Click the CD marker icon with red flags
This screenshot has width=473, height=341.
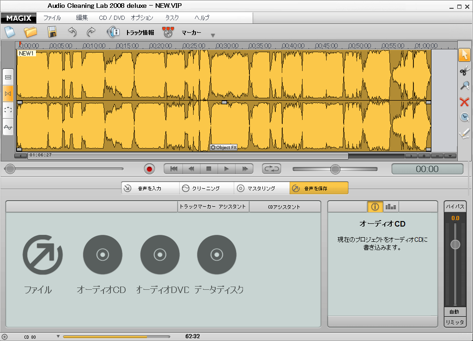pyautogui.click(x=168, y=32)
